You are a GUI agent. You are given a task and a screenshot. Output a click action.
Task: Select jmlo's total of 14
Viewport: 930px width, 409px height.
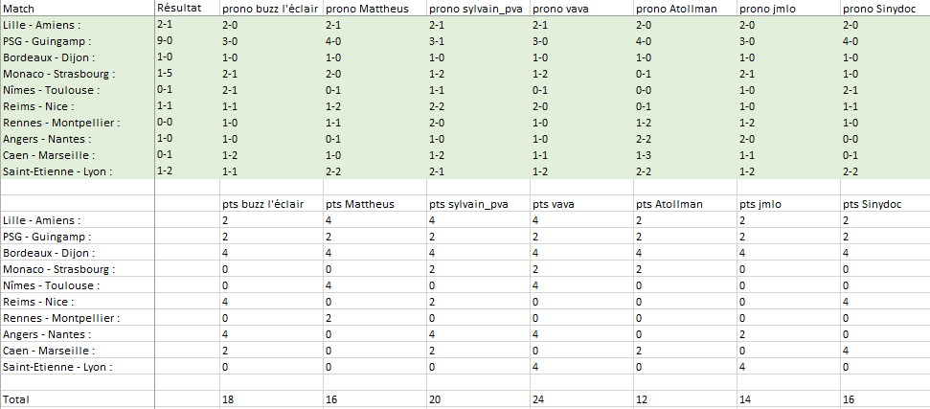(745, 398)
